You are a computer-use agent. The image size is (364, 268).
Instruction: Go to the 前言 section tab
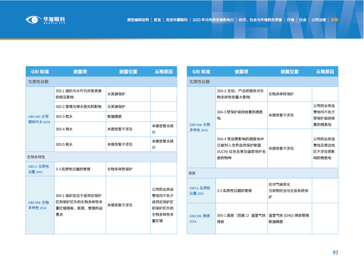157,20
